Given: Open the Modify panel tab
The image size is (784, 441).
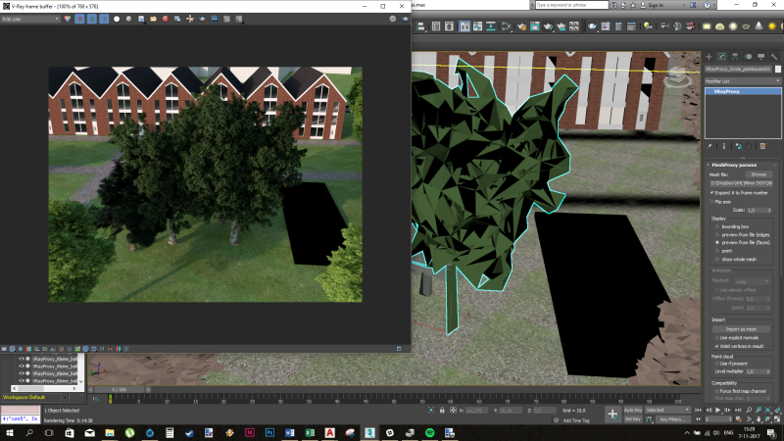Looking at the screenshot, I should pos(721,57).
